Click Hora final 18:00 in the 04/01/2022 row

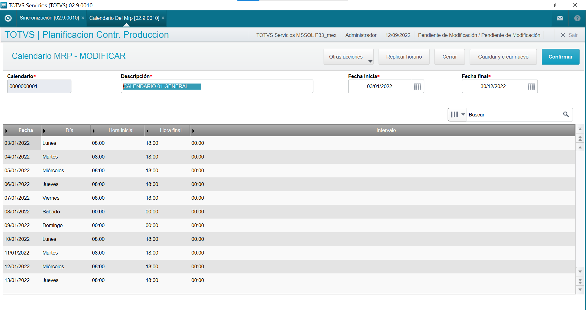(152, 157)
